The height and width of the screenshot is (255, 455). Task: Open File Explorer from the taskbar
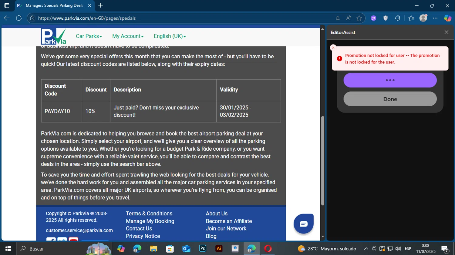tap(153, 249)
